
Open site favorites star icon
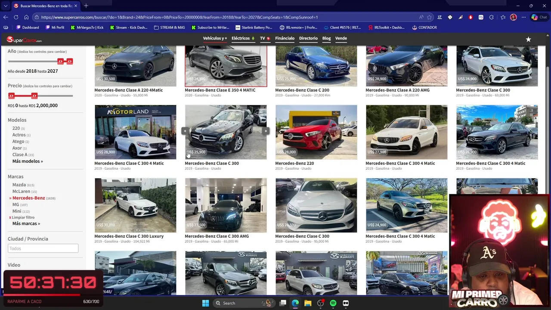[528, 39]
